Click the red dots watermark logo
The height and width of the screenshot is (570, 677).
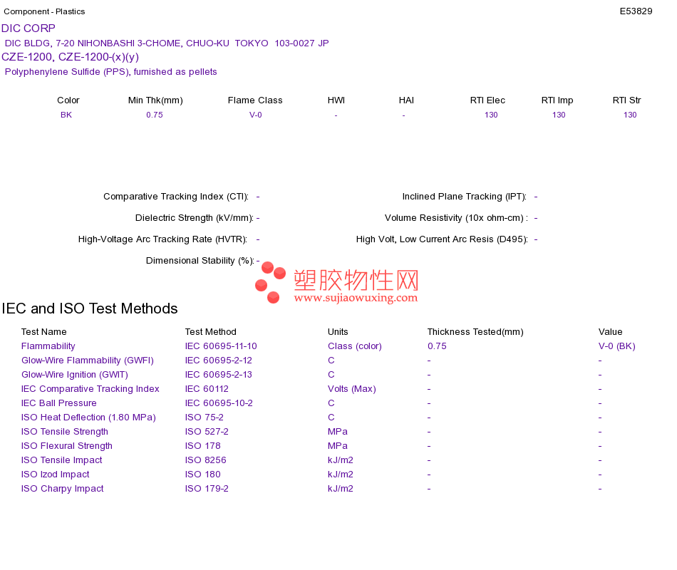coord(270,282)
